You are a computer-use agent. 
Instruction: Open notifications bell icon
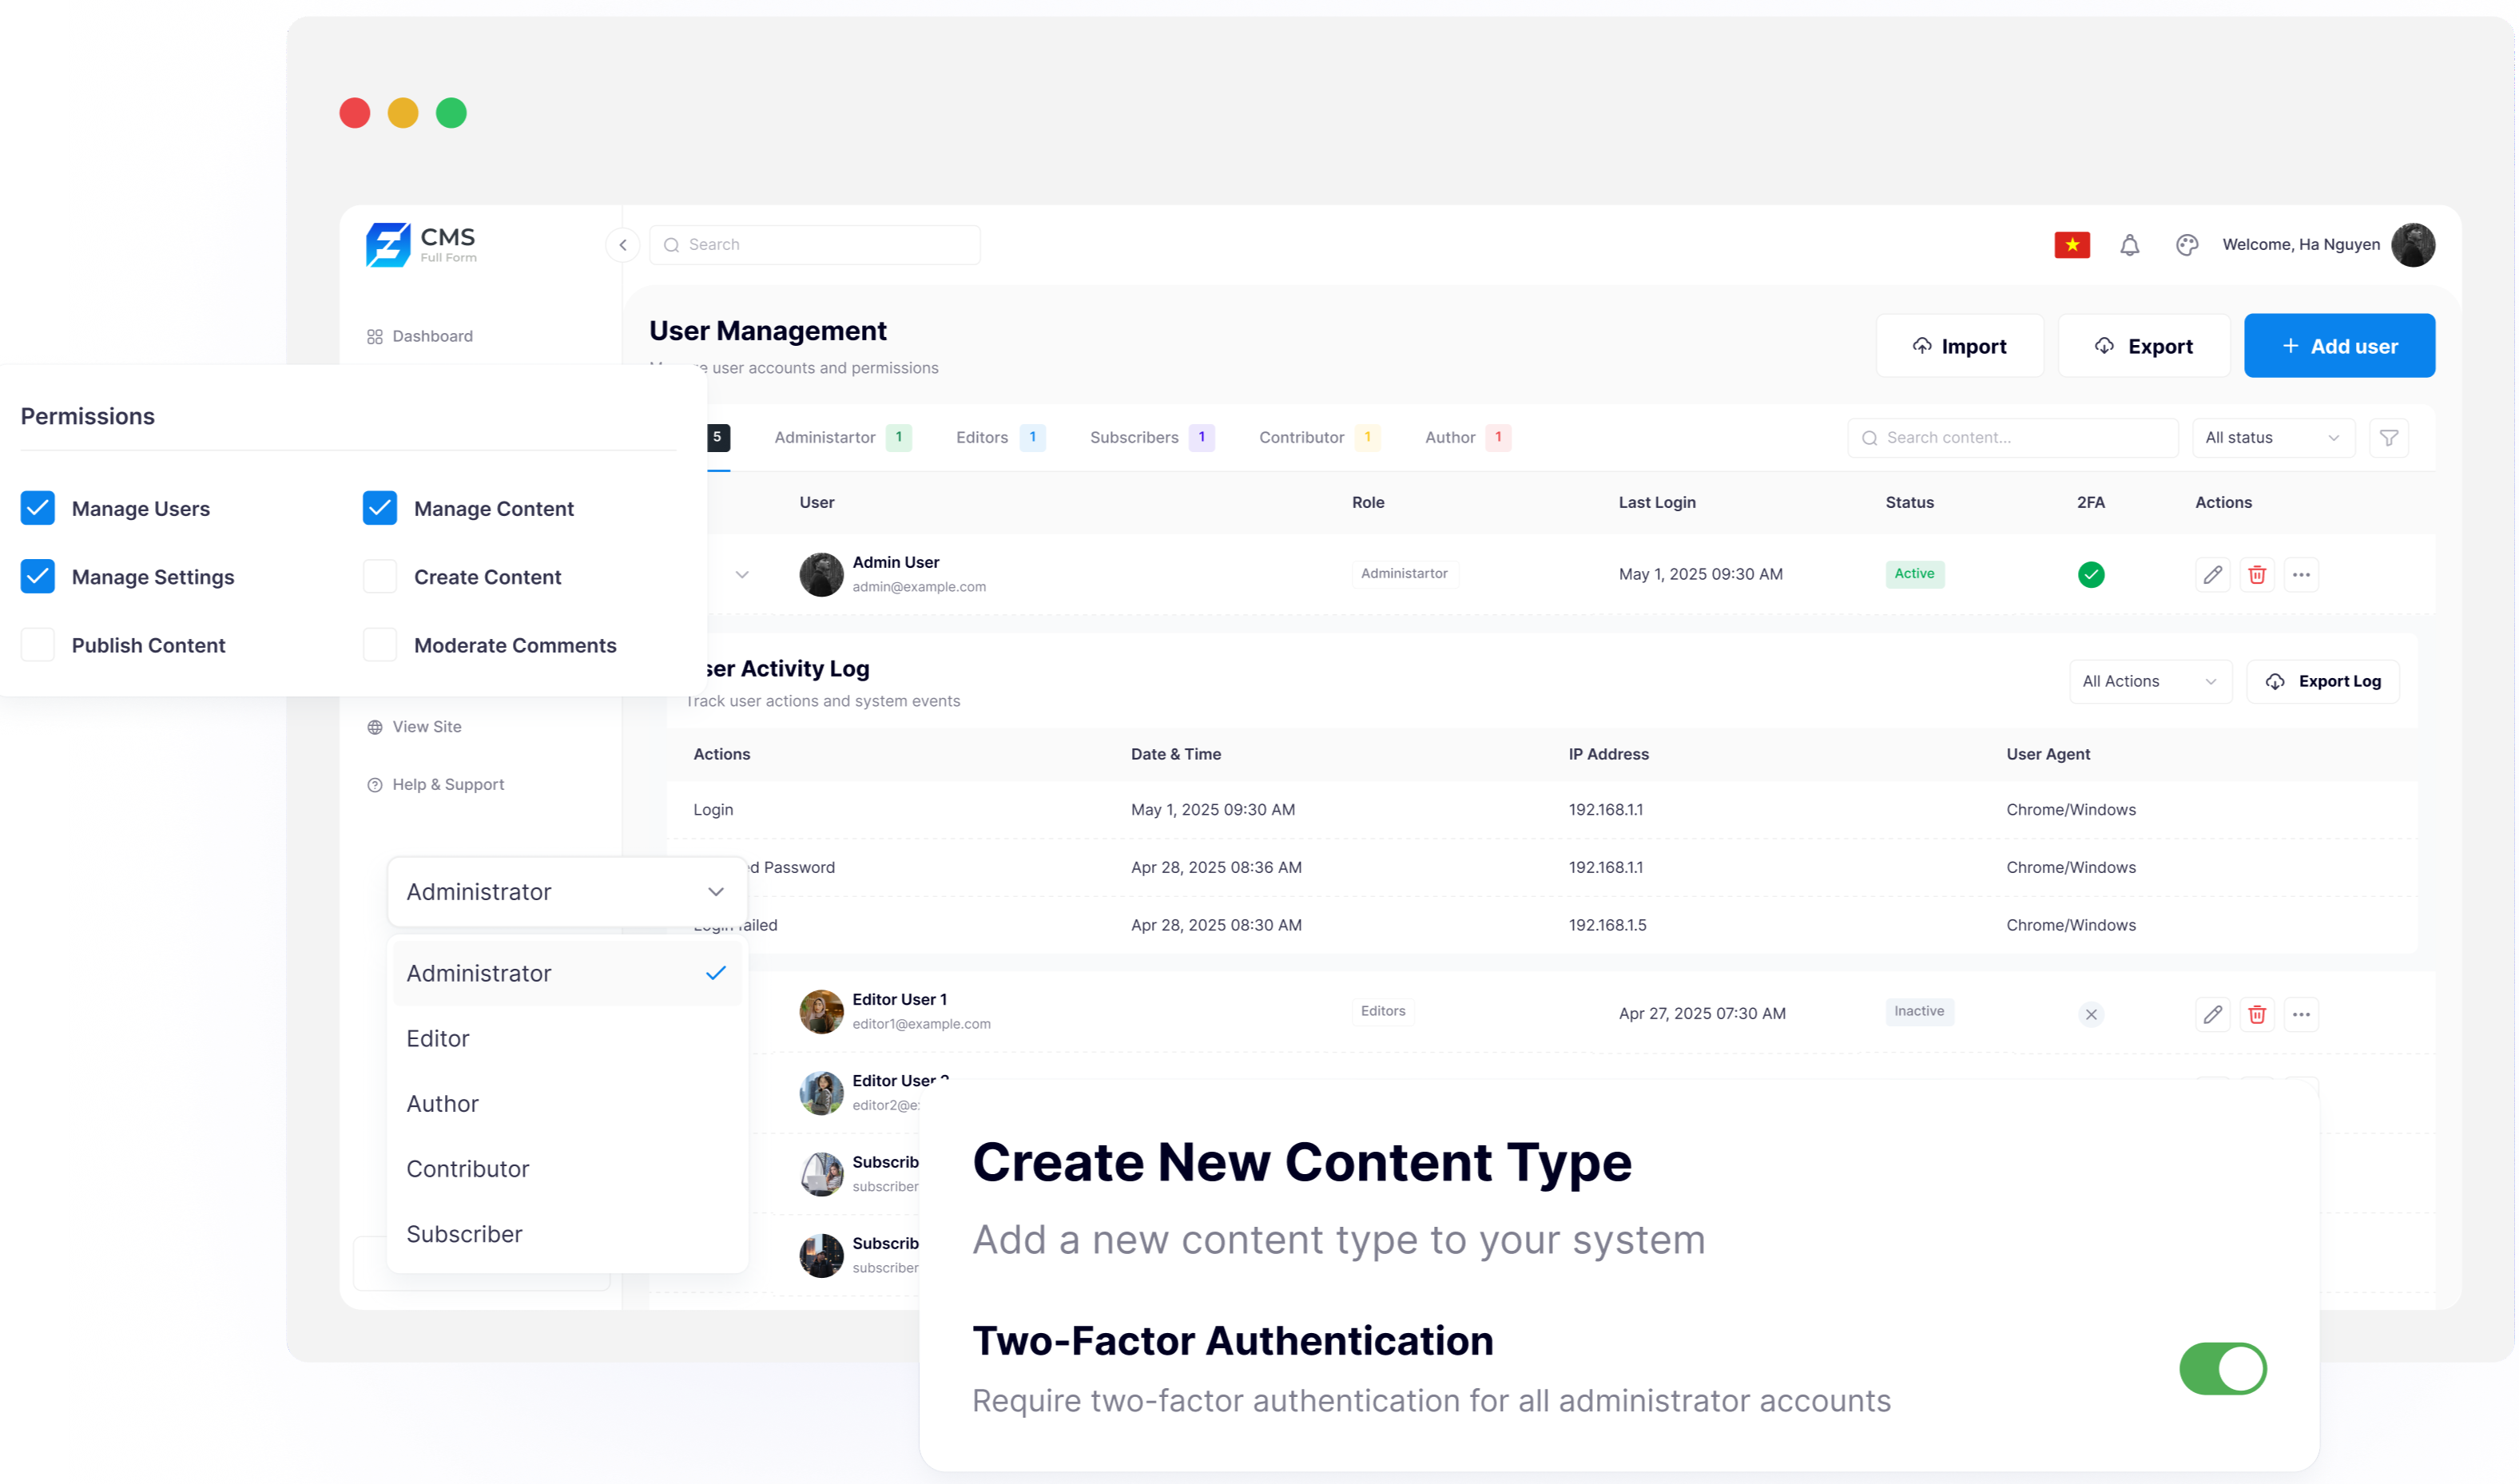click(x=2130, y=245)
